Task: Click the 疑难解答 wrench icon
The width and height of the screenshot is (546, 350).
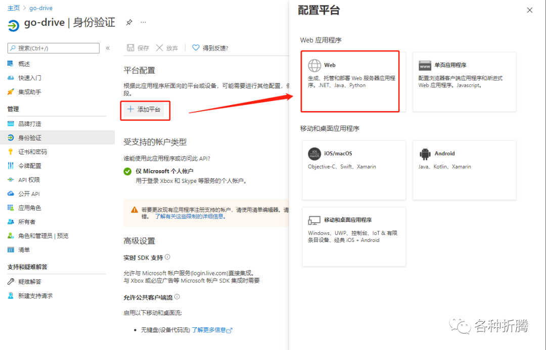Action: [11, 282]
